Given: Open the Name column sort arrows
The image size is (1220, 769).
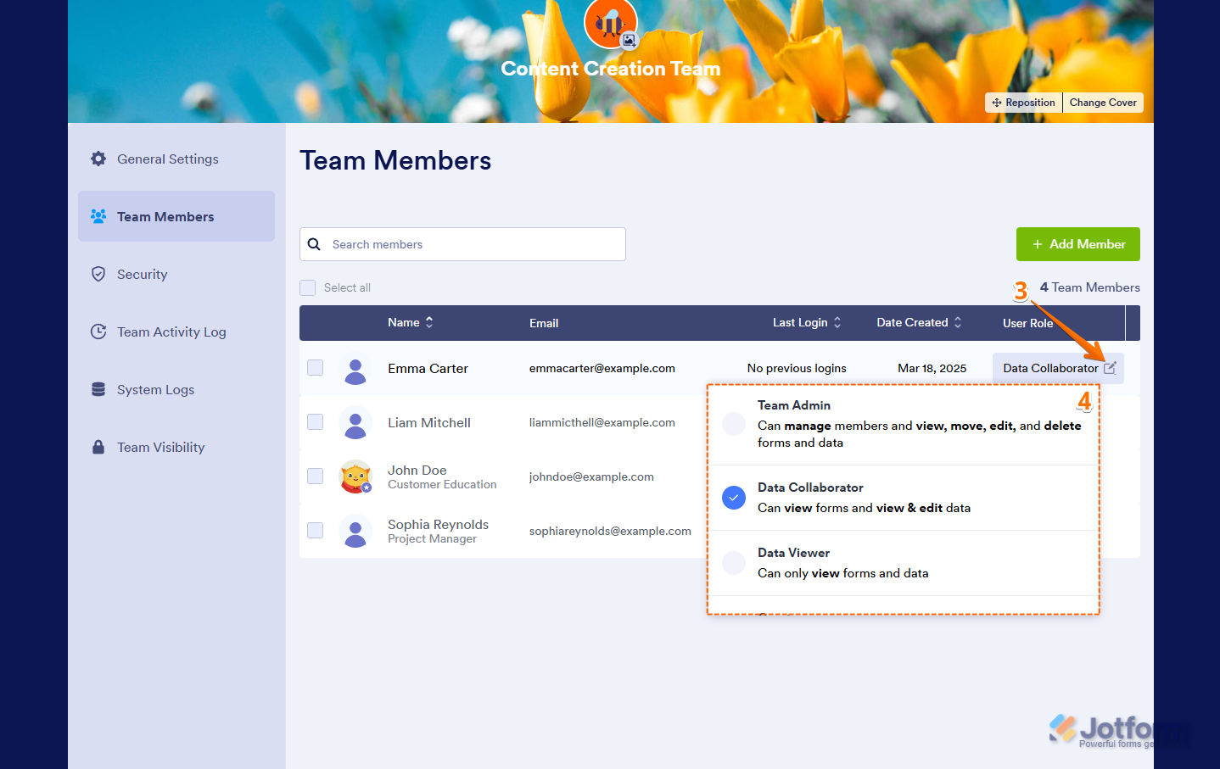Looking at the screenshot, I should pyautogui.click(x=429, y=322).
